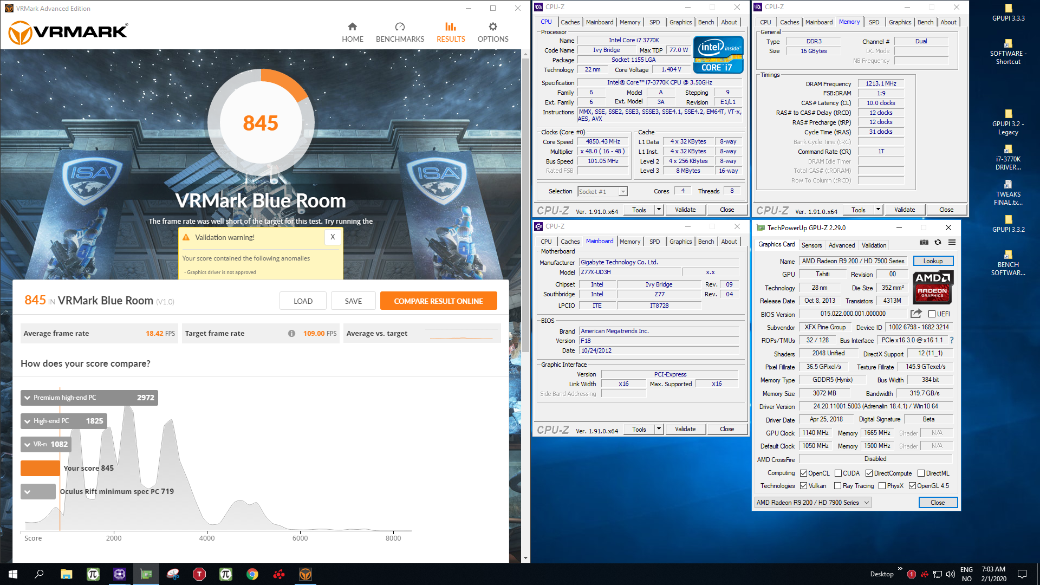Open Caches tab in CPU-Z CPU window
This screenshot has width=1040, height=585.
pos(570,22)
